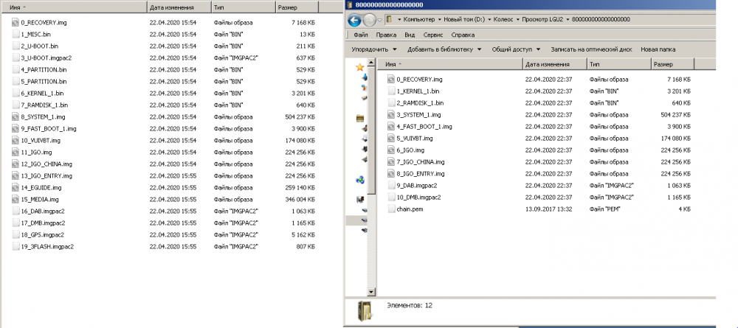Open the Вид menu
The width and height of the screenshot is (738, 328).
[410, 35]
